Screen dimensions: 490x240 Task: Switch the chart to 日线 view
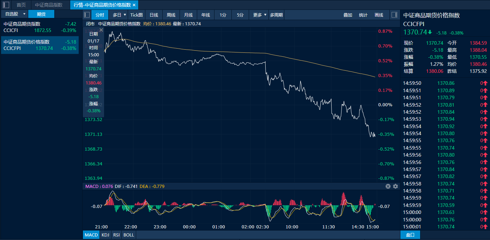[154, 15]
